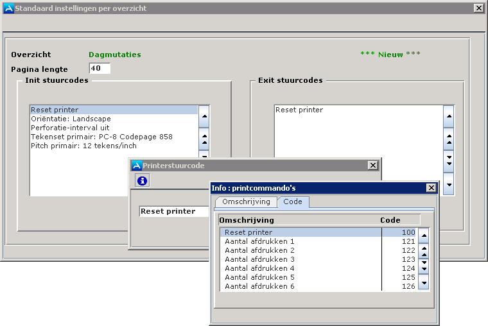Click the Omschrijving column header
488x326 pixels.
(x=247, y=220)
